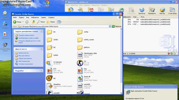Open WinZip Справка menu

pyautogui.click(x=104, y=5)
